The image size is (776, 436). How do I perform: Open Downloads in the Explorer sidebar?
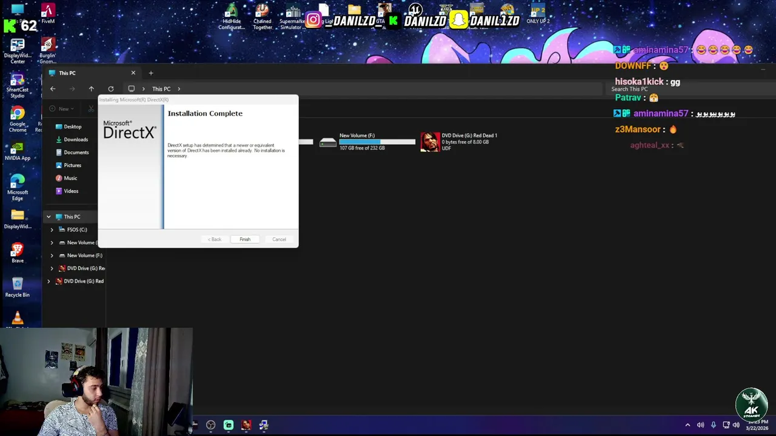click(x=75, y=139)
